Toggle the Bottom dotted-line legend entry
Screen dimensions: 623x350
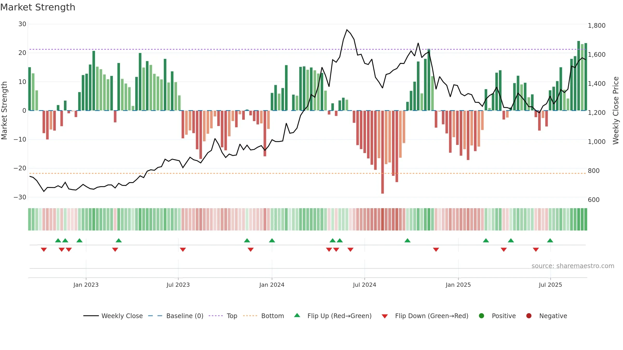pyautogui.click(x=263, y=316)
